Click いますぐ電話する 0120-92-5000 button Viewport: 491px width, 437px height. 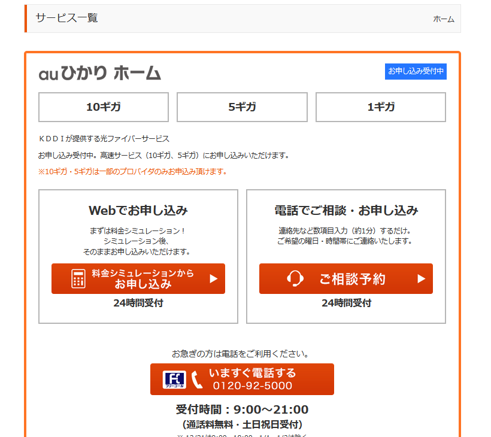242,379
